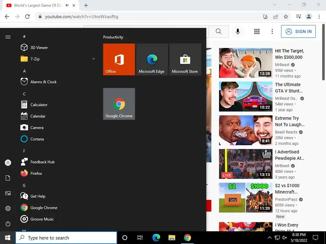Viewport: 326px width, 244px height.
Task: Open 'Hit The Target, Win $300,000' thumbnail
Action: 246,63
